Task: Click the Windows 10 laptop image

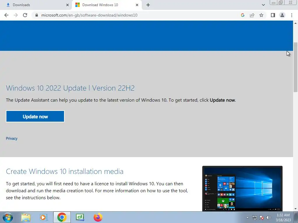Action: tap(242, 188)
